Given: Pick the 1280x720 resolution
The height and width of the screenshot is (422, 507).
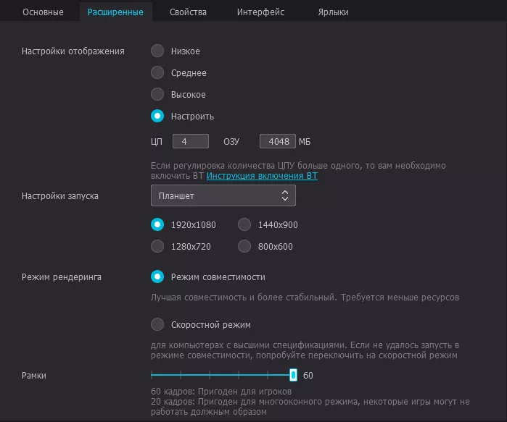Looking at the screenshot, I should 157,246.
